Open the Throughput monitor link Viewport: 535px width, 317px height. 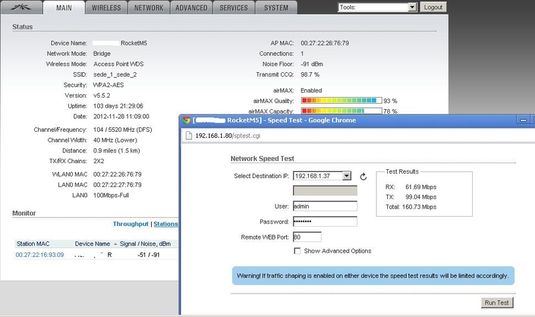130,224
